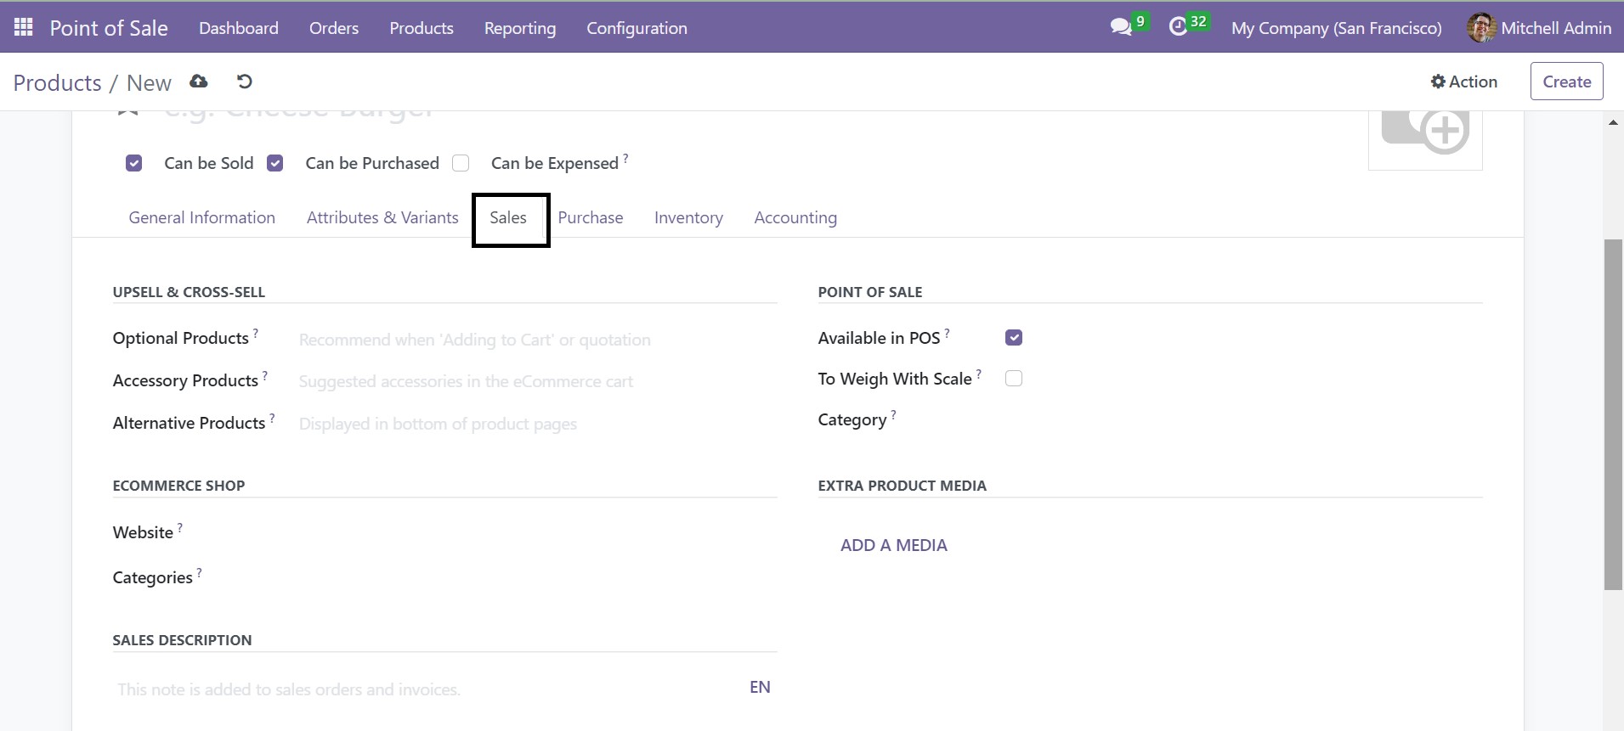Image resolution: width=1624 pixels, height=731 pixels.
Task: Click the Alternative Products input field
Action: click(537, 424)
